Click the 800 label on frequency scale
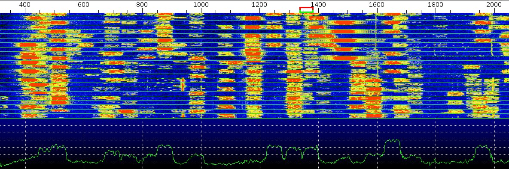Viewport: 509px width, 169px height. [x=142, y=5]
